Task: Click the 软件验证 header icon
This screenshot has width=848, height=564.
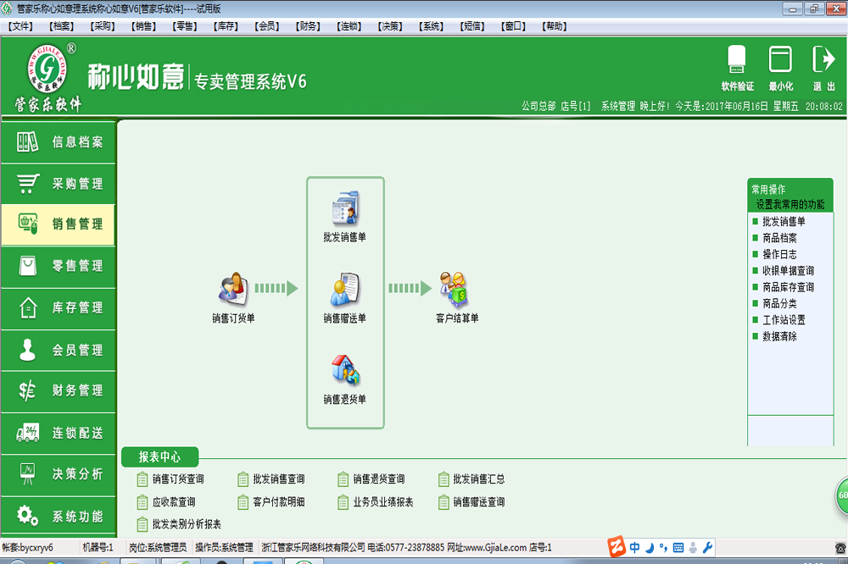Action: [x=737, y=68]
